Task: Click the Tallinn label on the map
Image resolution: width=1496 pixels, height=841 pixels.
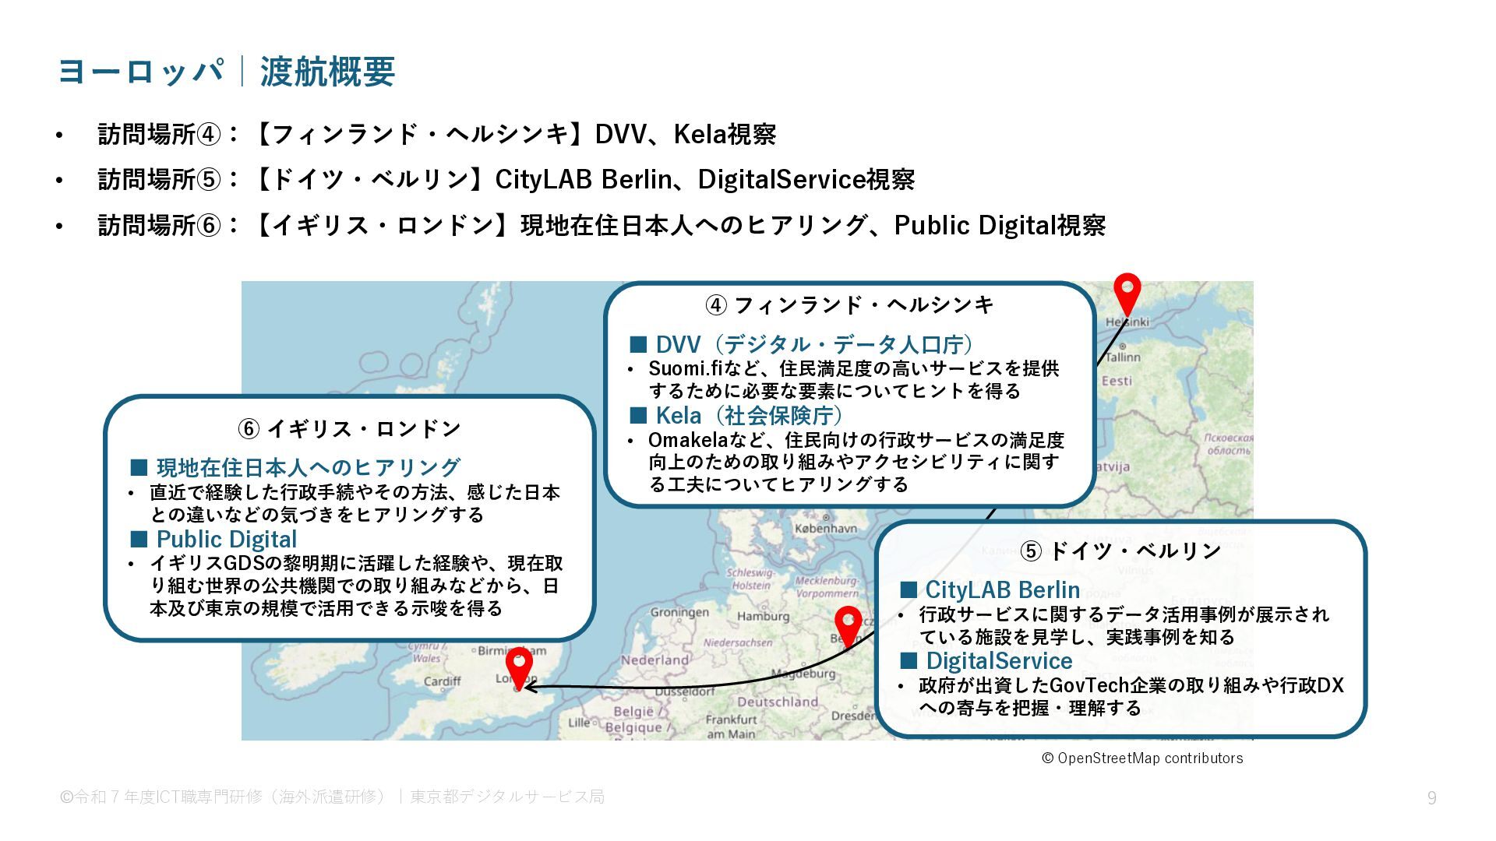Action: [1123, 357]
